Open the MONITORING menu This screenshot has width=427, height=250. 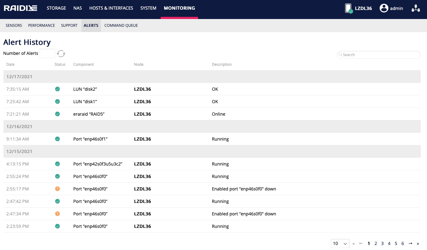179,8
